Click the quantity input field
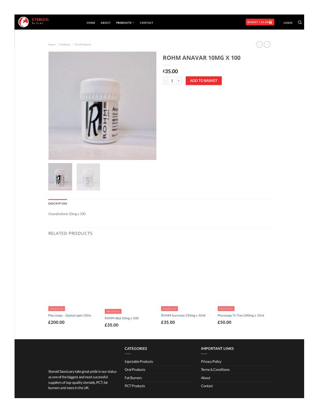This screenshot has height=413, width=319. pyautogui.click(x=172, y=81)
